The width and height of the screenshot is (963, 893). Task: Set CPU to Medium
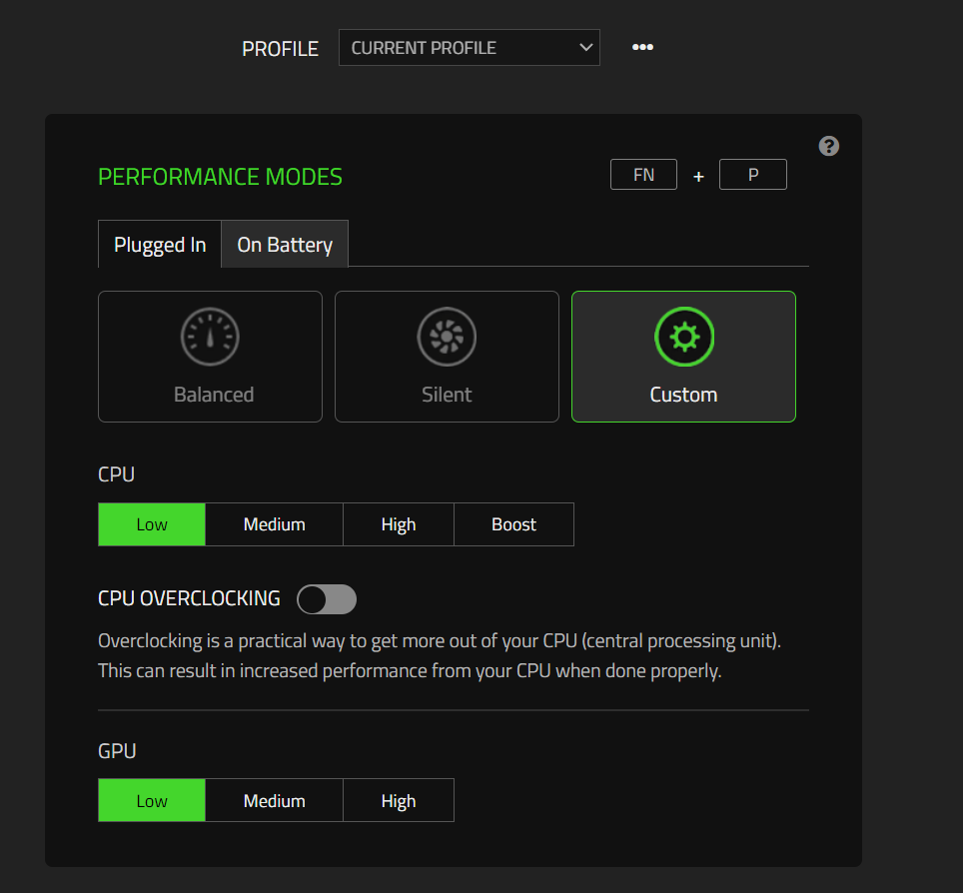(274, 524)
